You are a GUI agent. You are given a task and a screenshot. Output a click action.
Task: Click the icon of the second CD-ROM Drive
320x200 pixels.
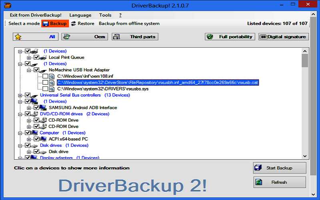coord(43,126)
